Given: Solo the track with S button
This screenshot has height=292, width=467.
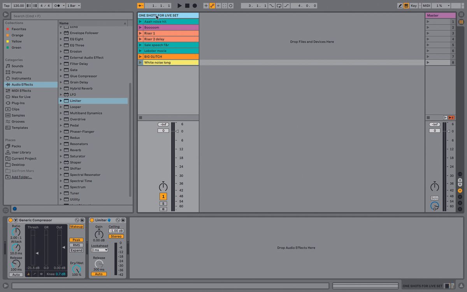Looking at the screenshot, I should 163,204.
